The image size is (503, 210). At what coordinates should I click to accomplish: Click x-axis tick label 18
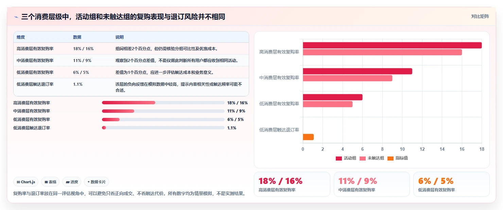click(482, 149)
